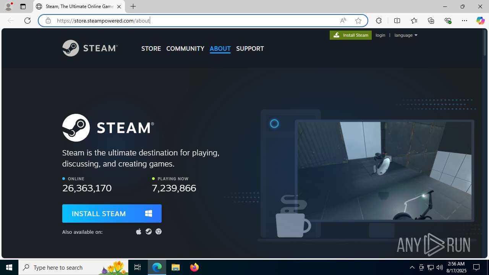Screen dimensions: 489x275
Task: Click the Portal gameplay preview image
Action: (384, 171)
